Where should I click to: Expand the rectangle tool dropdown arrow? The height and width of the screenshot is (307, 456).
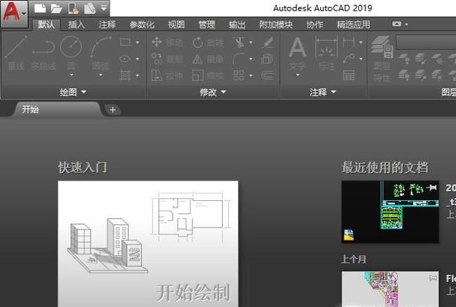point(138,42)
